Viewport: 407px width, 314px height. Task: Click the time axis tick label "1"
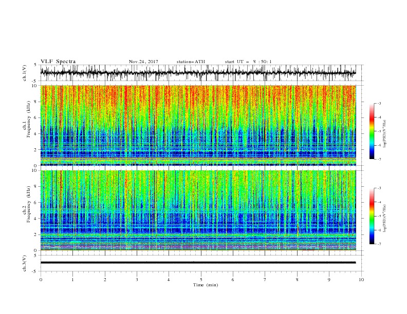click(72, 280)
